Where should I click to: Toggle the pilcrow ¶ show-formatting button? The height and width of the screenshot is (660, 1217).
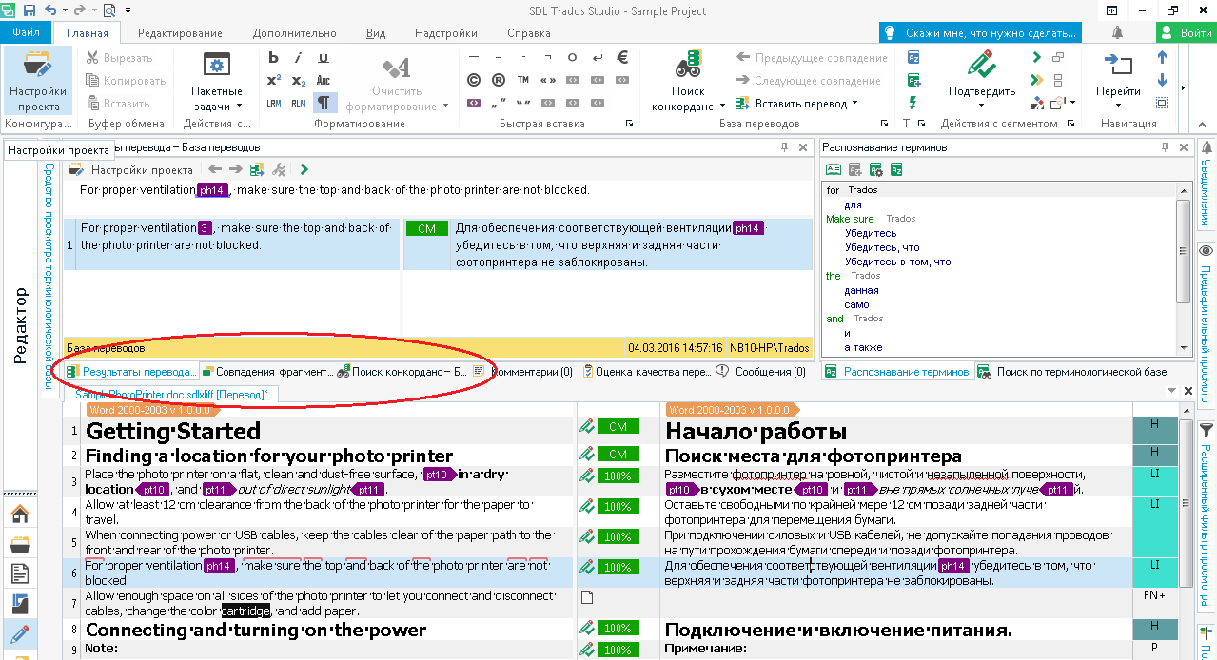[x=324, y=103]
